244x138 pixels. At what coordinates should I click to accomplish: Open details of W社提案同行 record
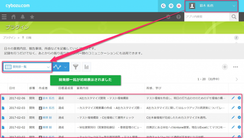[3, 127]
